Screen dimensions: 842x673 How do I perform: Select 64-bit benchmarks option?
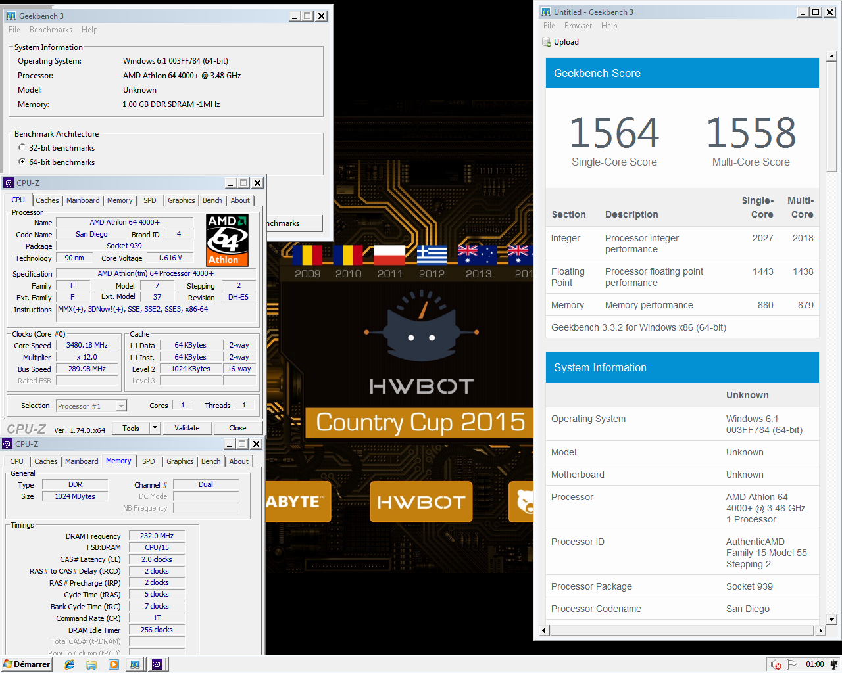click(x=22, y=162)
